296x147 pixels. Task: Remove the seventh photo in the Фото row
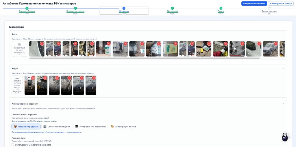pyautogui.click(x=142, y=44)
